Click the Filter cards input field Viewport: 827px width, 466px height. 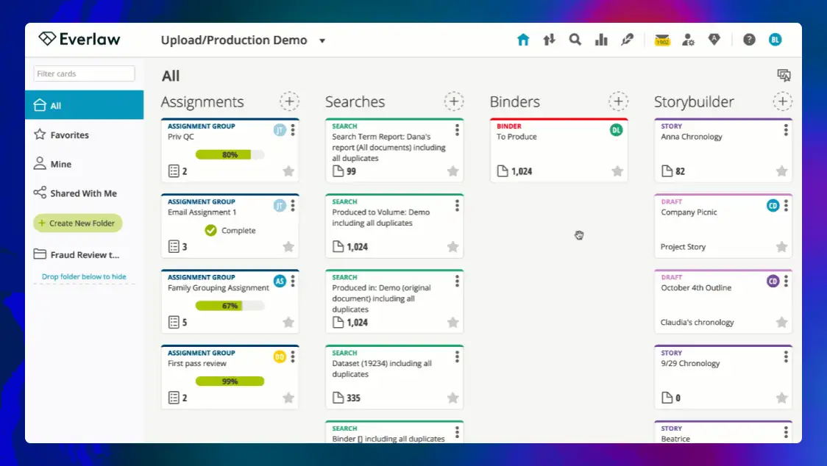click(84, 74)
